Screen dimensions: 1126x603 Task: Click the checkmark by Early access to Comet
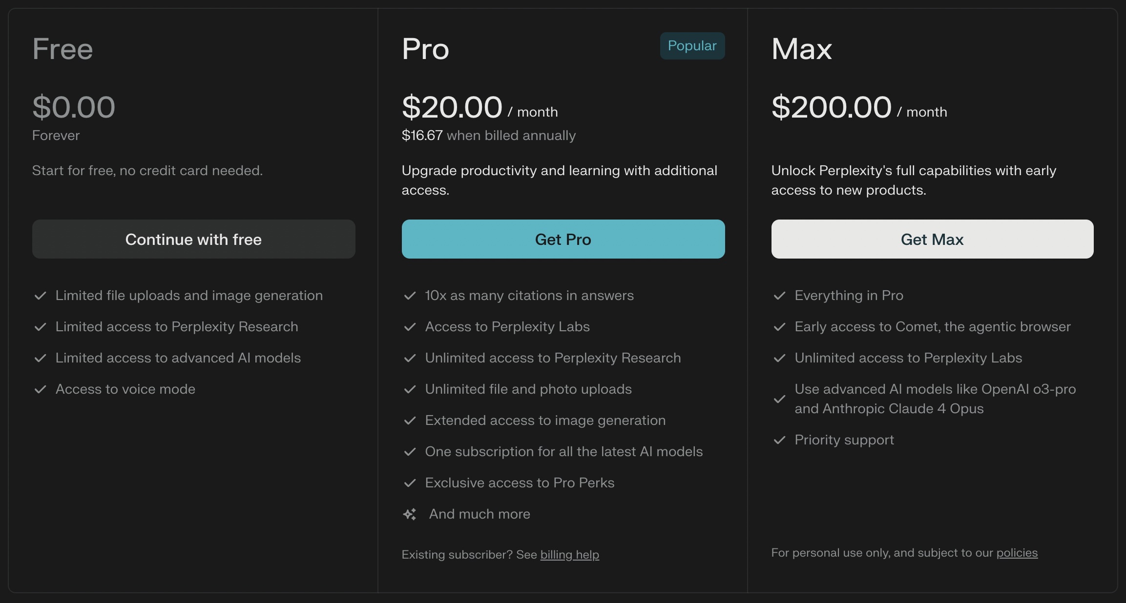click(780, 327)
